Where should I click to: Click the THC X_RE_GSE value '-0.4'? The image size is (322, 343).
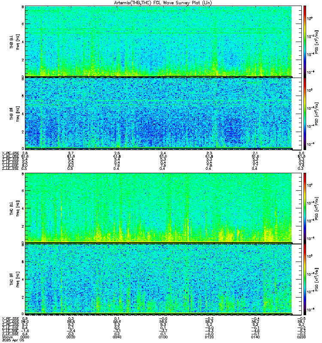coord(255,319)
